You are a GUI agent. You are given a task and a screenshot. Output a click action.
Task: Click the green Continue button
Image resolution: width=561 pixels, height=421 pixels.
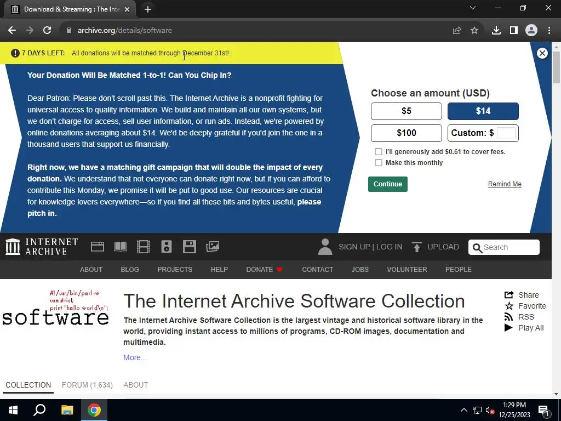pyautogui.click(x=388, y=184)
